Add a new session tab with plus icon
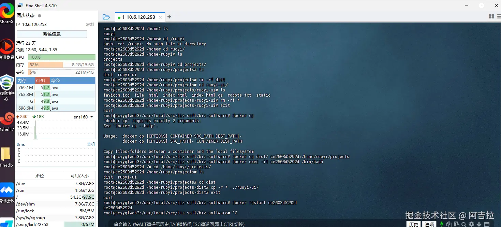The width and height of the screenshot is (501, 227). click(169, 17)
